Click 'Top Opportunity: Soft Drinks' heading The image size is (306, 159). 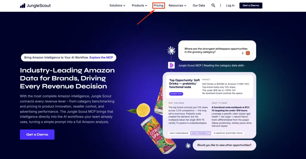click(x=184, y=84)
